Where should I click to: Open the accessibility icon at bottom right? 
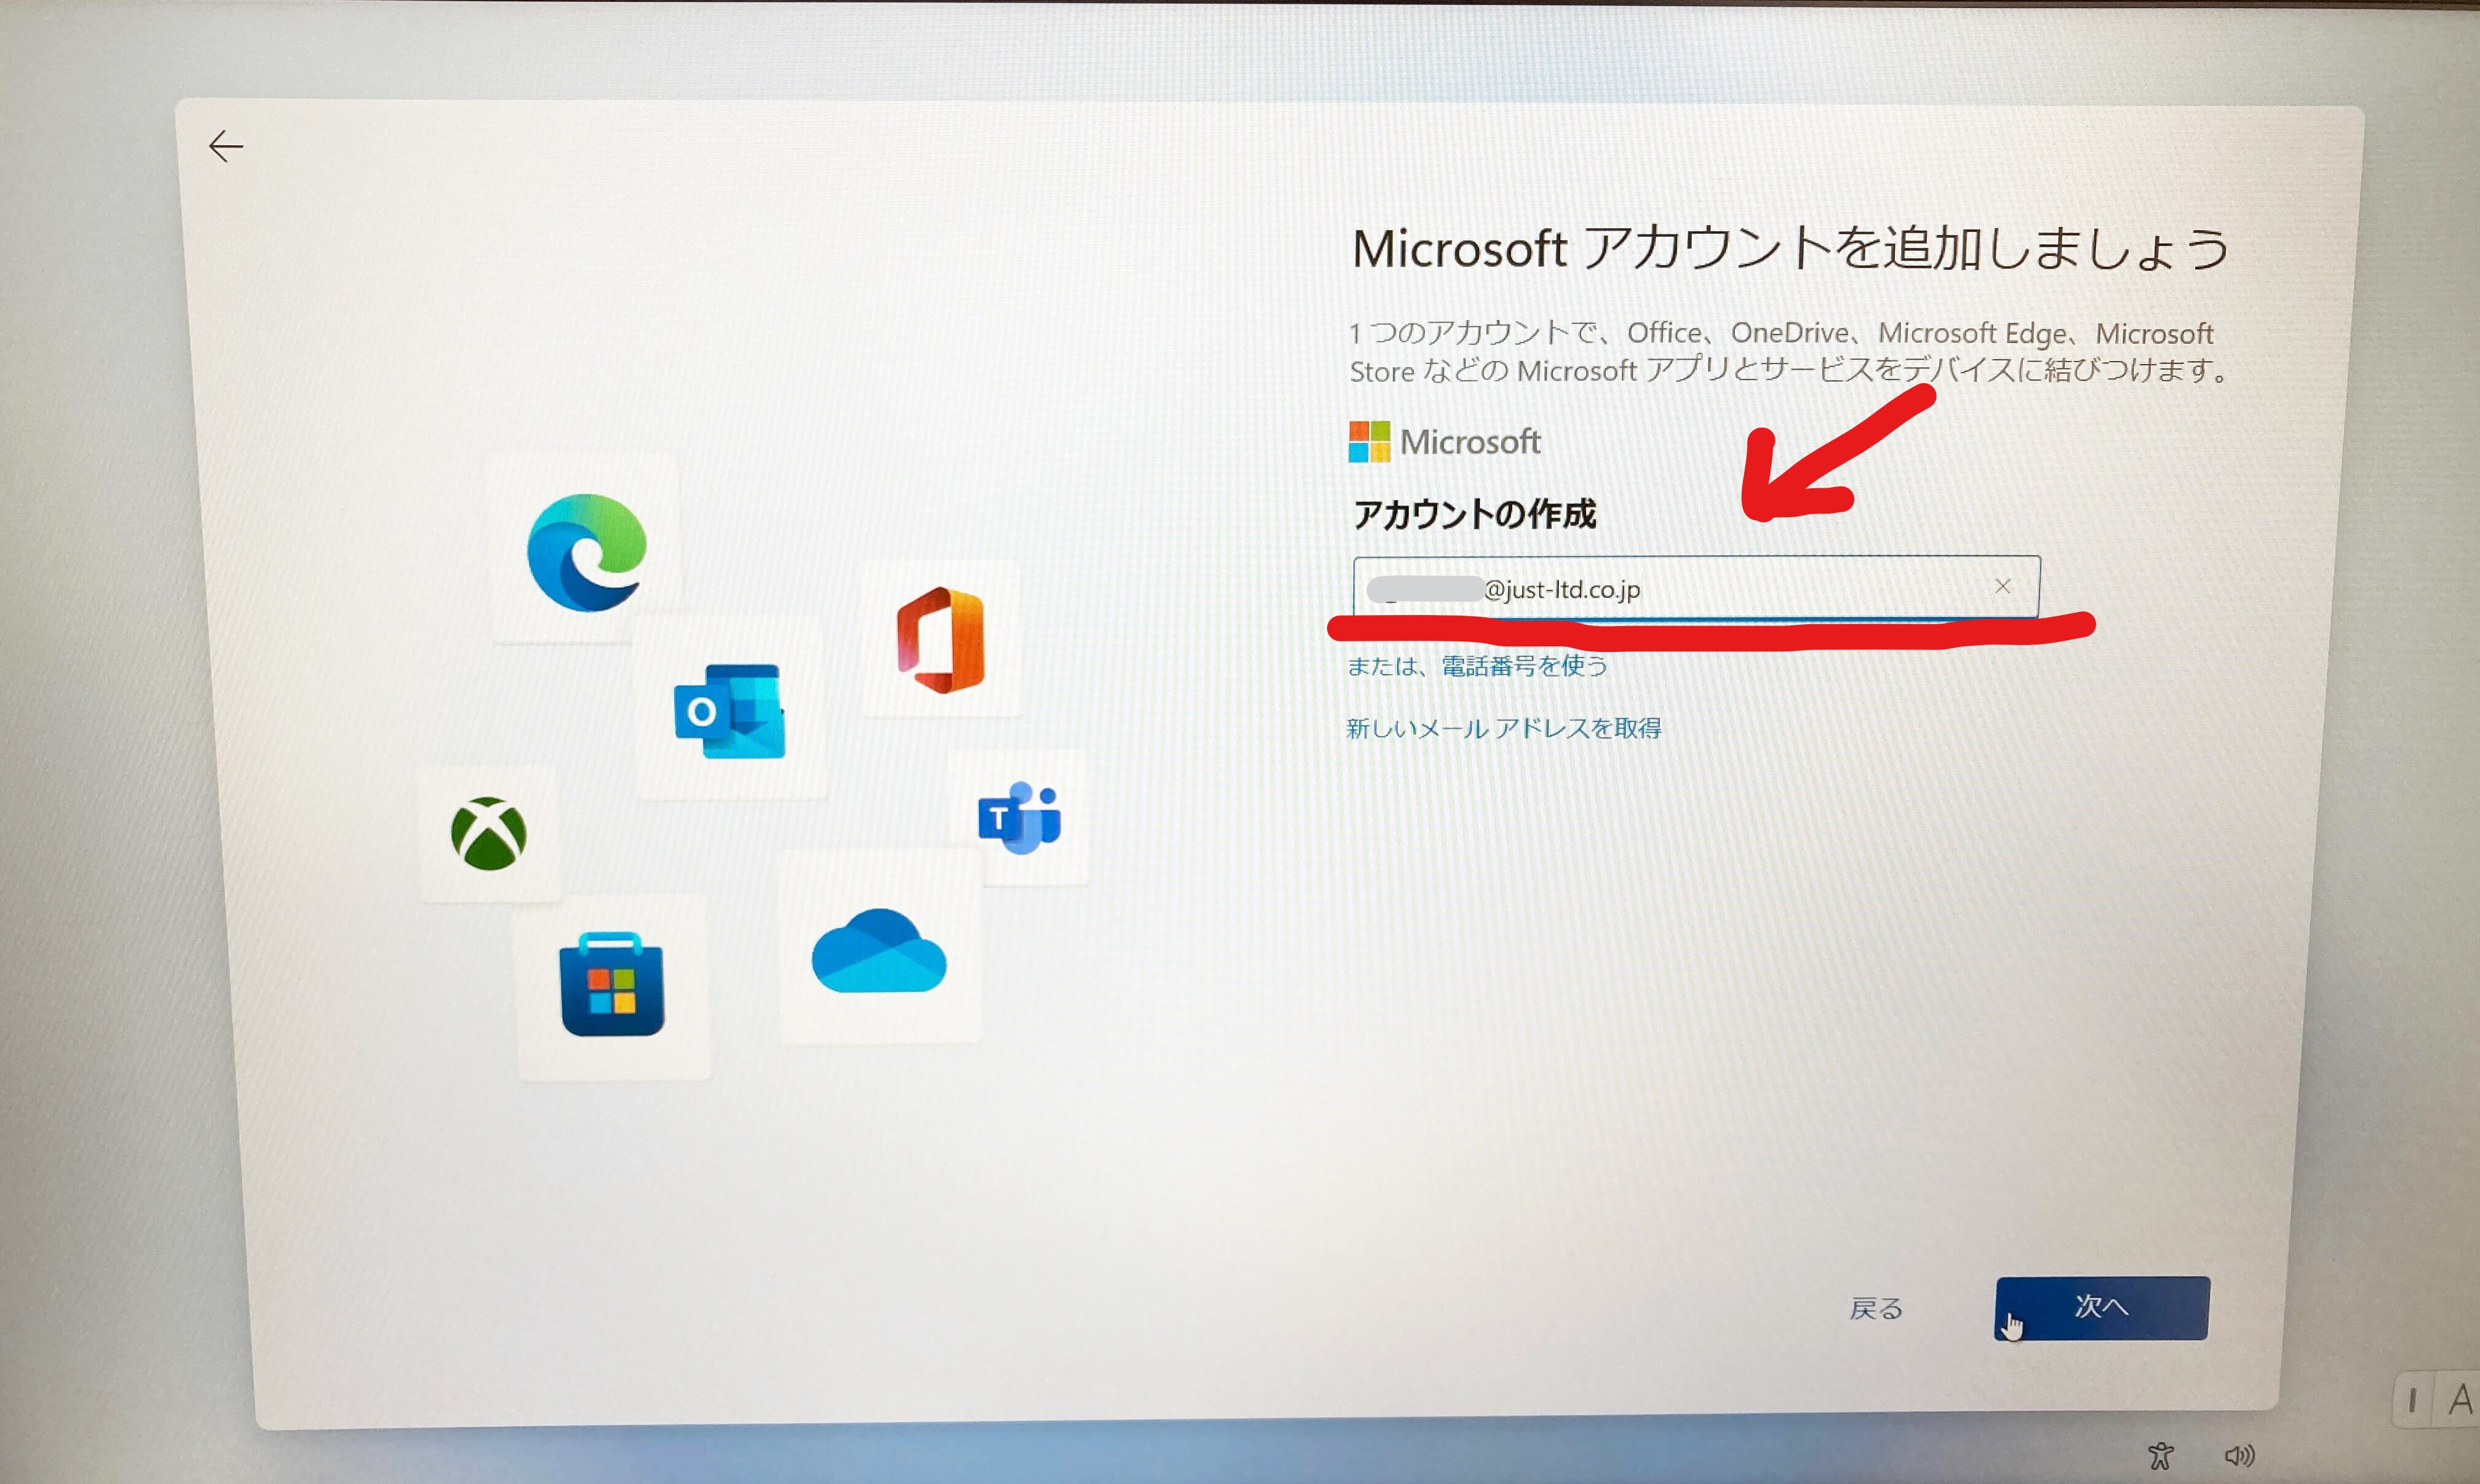click(x=2161, y=1455)
